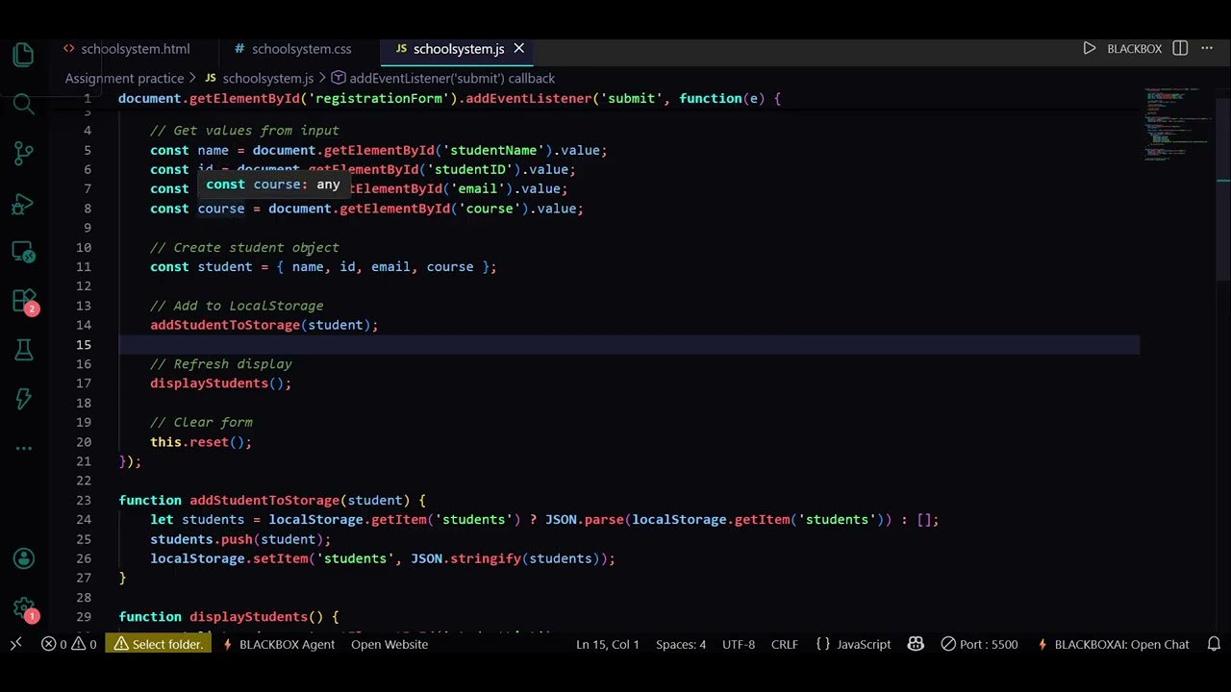Viewport: 1231px width, 692px height.
Task: Open Remote Explorer icon in activity bar
Action: click(x=24, y=252)
